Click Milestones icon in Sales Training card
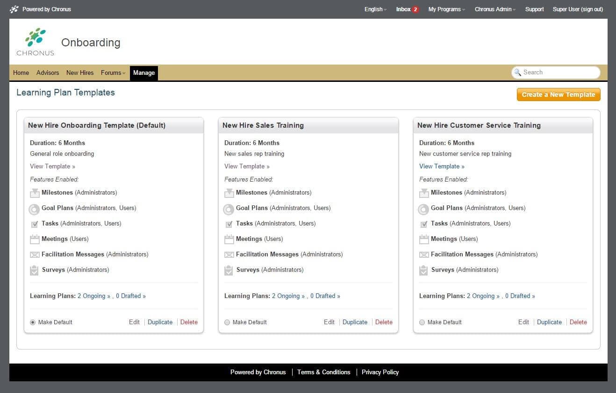 (x=229, y=193)
